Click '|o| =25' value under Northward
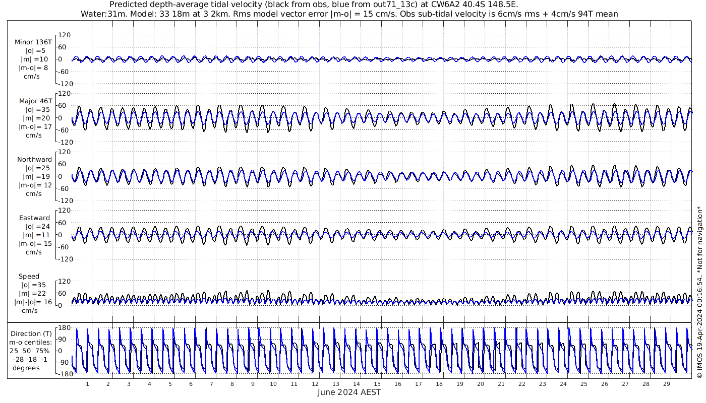This screenshot has width=706, height=403. pyautogui.click(x=38, y=168)
